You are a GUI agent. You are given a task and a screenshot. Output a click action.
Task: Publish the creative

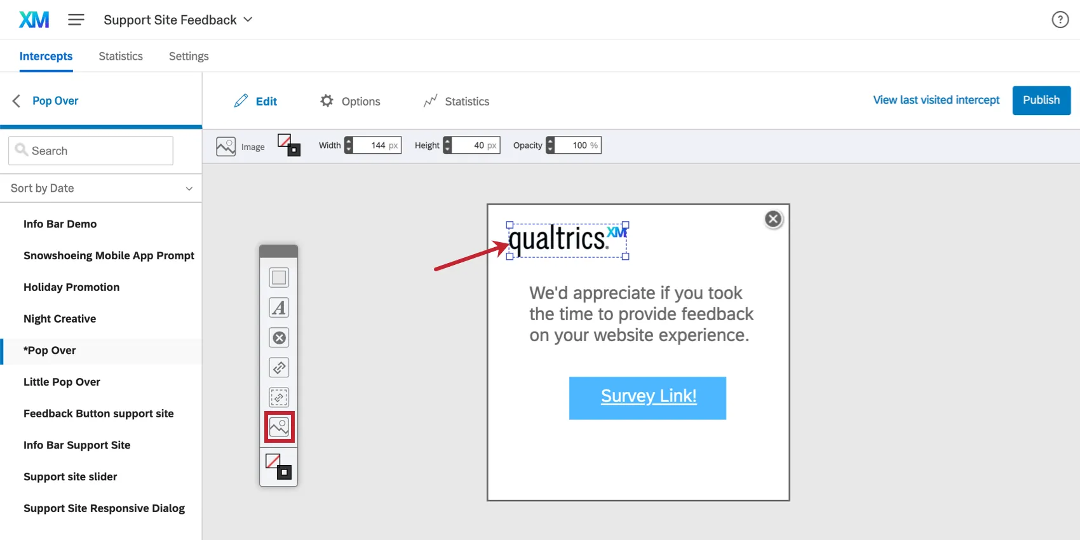1041,100
